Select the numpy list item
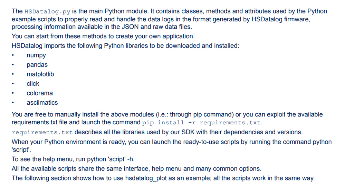The image size is (345, 186). 36,55
